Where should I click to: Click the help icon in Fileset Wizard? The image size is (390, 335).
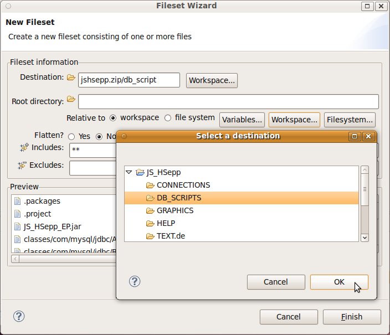click(x=19, y=316)
